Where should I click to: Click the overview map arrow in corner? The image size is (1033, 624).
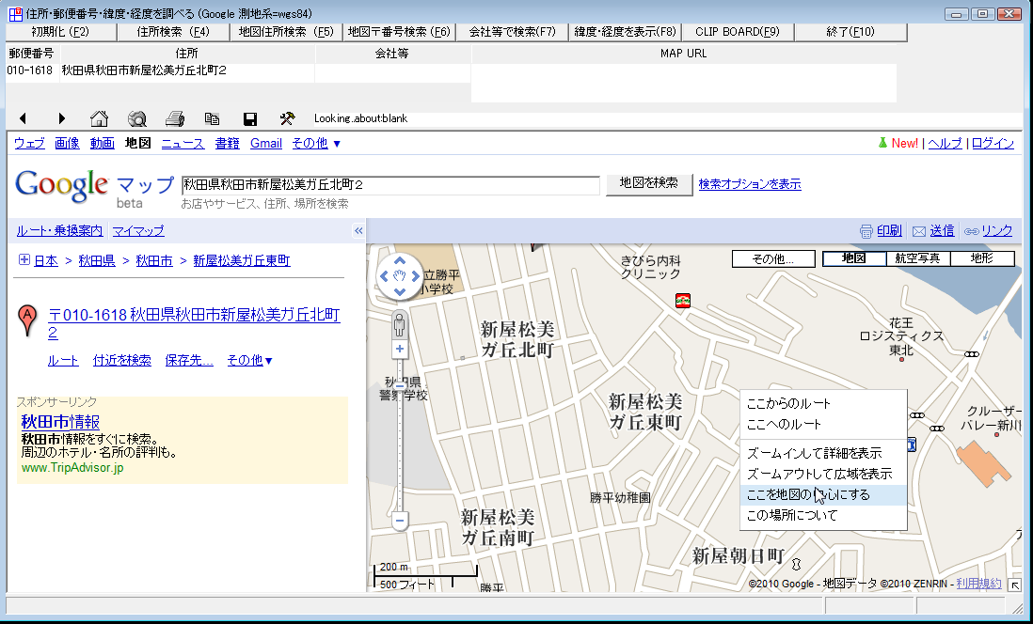click(1015, 585)
